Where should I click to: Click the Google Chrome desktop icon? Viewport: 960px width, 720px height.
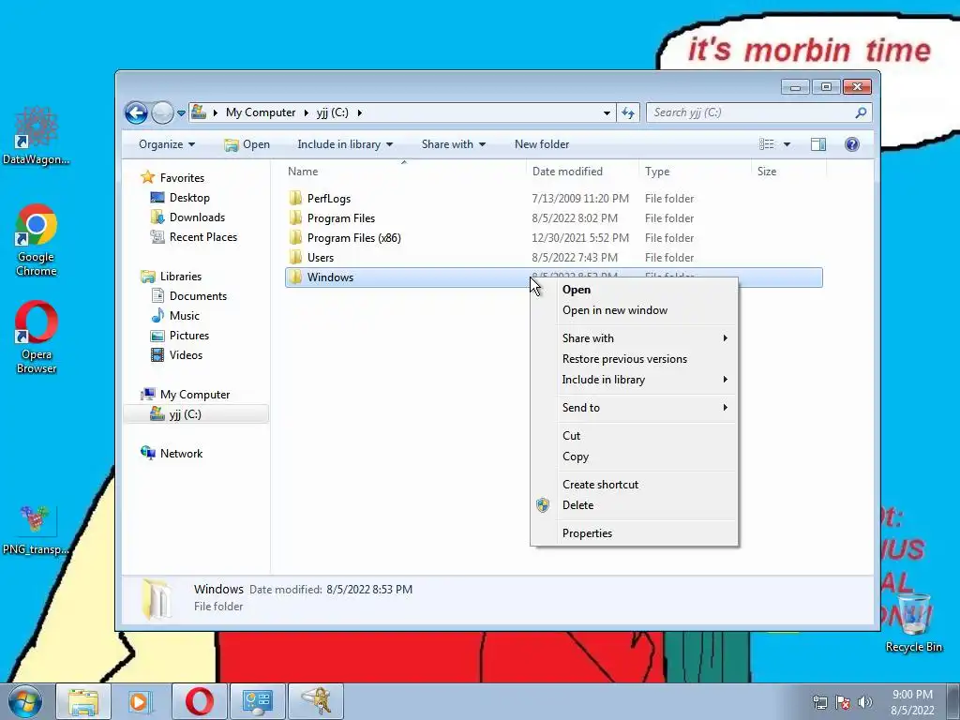coord(37,240)
